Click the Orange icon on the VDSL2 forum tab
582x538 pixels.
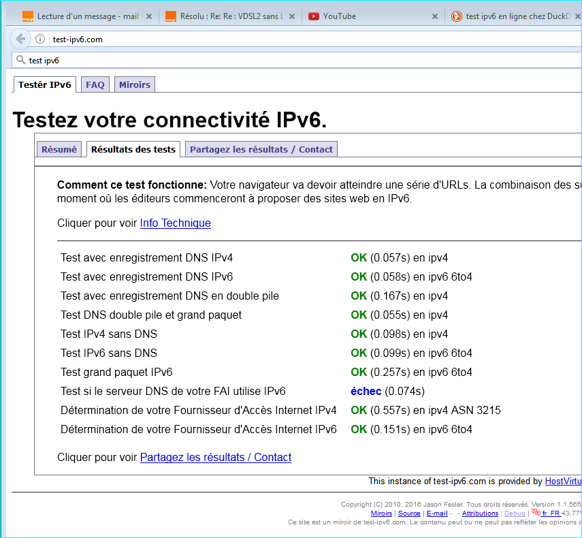point(169,16)
